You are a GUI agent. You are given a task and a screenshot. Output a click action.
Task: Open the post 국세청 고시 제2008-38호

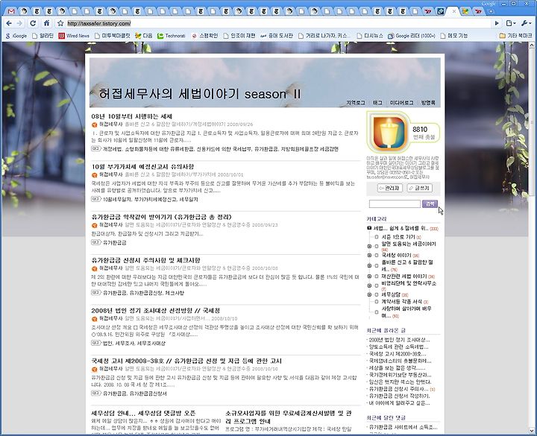click(x=186, y=361)
